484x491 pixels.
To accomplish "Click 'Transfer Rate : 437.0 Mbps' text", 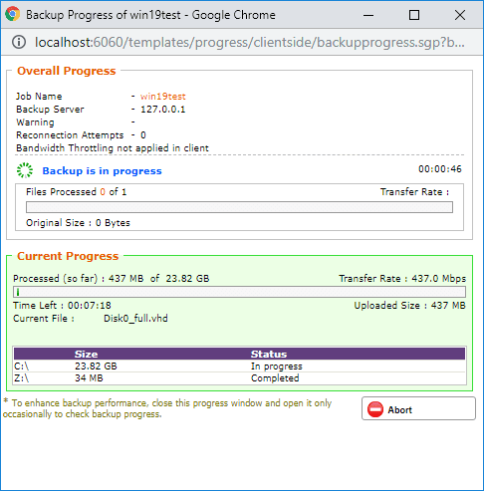I will [402, 278].
